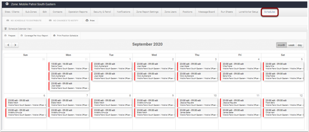Switch calendar to month view
The width and height of the screenshot is (309, 132).
281,45
